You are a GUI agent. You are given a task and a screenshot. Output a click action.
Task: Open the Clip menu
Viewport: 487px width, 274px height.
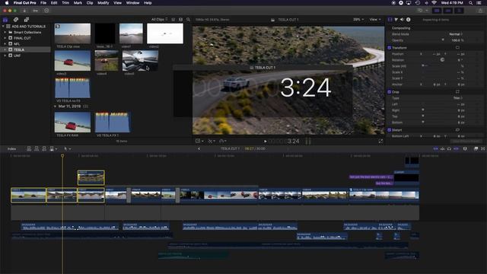point(90,3)
